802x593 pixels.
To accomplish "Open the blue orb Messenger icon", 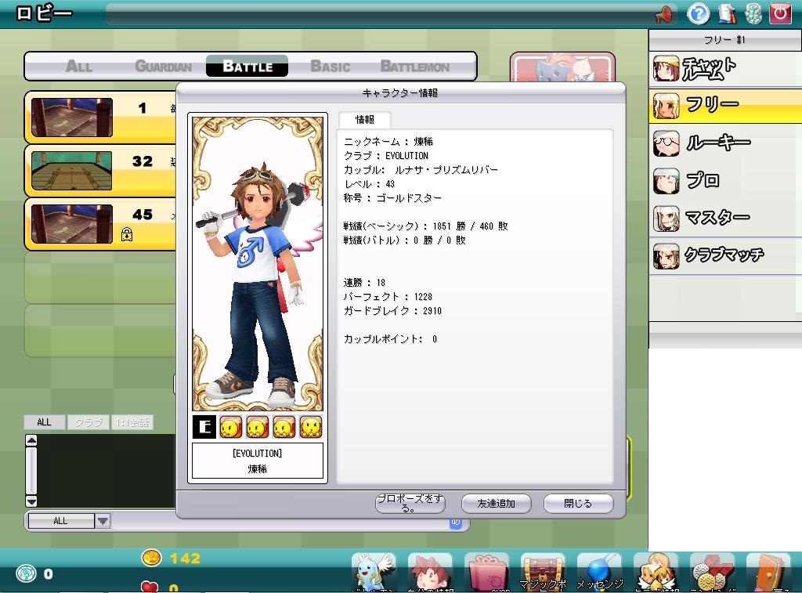I will pos(599,572).
